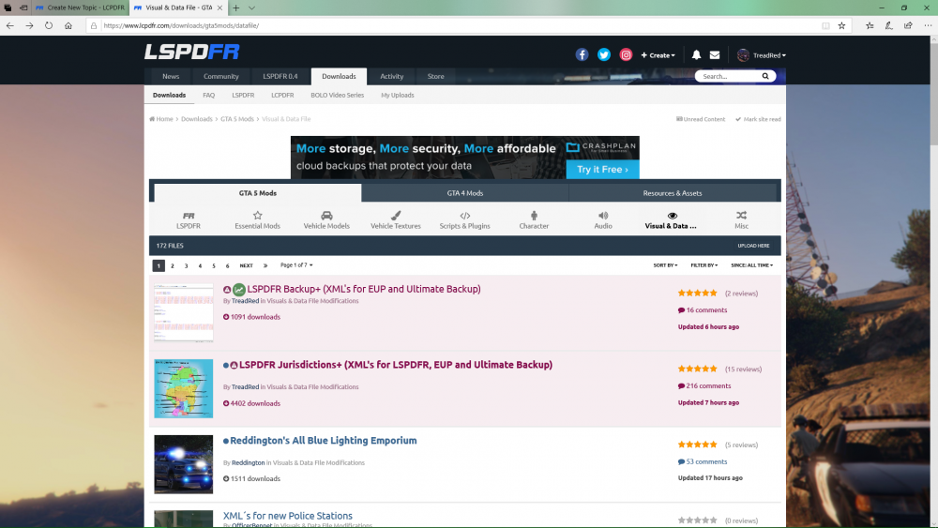This screenshot has width=938, height=528.
Task: Select Character category icon
Action: click(x=534, y=220)
